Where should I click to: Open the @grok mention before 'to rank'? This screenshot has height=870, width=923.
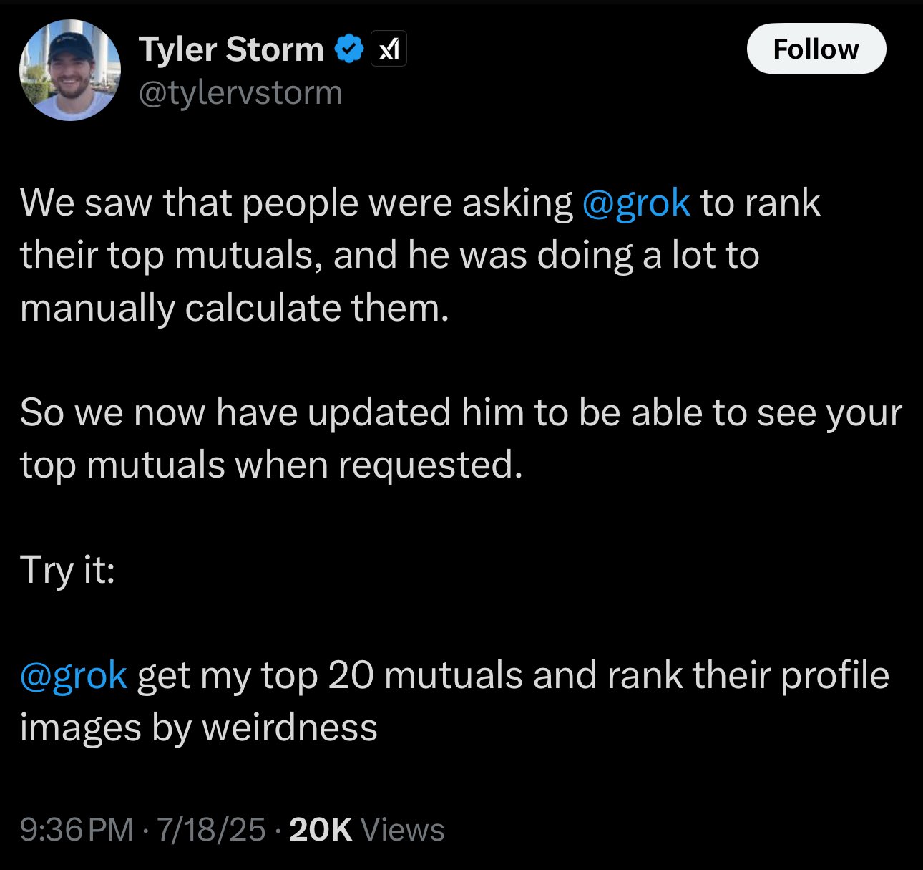click(x=636, y=203)
